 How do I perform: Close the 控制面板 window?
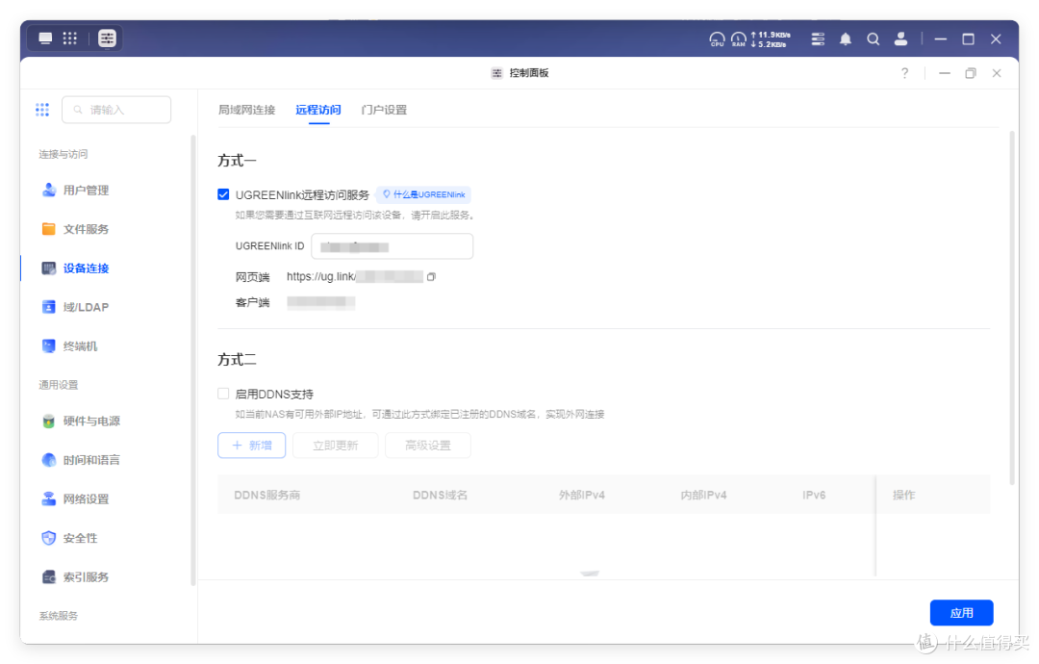tap(997, 73)
